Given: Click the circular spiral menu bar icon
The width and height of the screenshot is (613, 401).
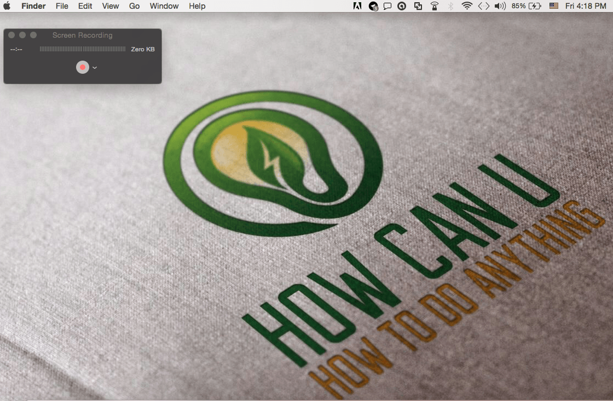Looking at the screenshot, I should point(402,6).
